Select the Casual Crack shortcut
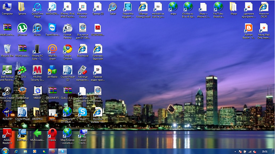Image resolution: width=275 pixels, height=154 pixels. tap(83, 136)
